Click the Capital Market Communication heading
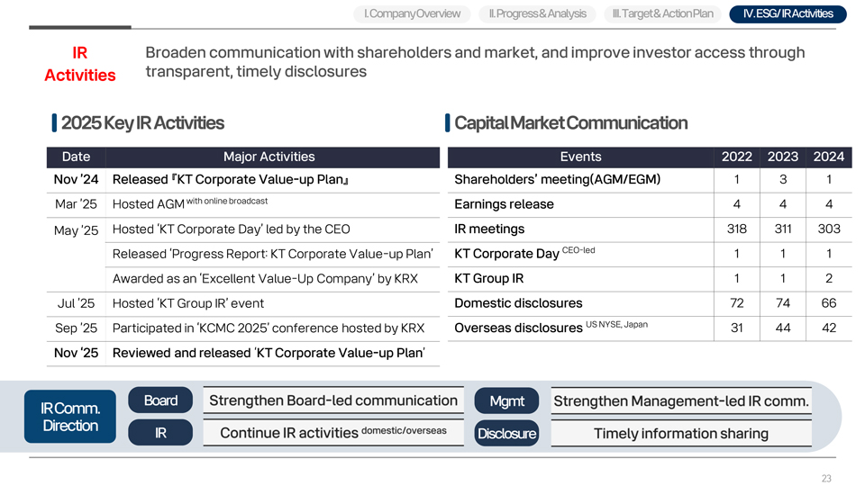The image size is (865, 486). (x=570, y=122)
